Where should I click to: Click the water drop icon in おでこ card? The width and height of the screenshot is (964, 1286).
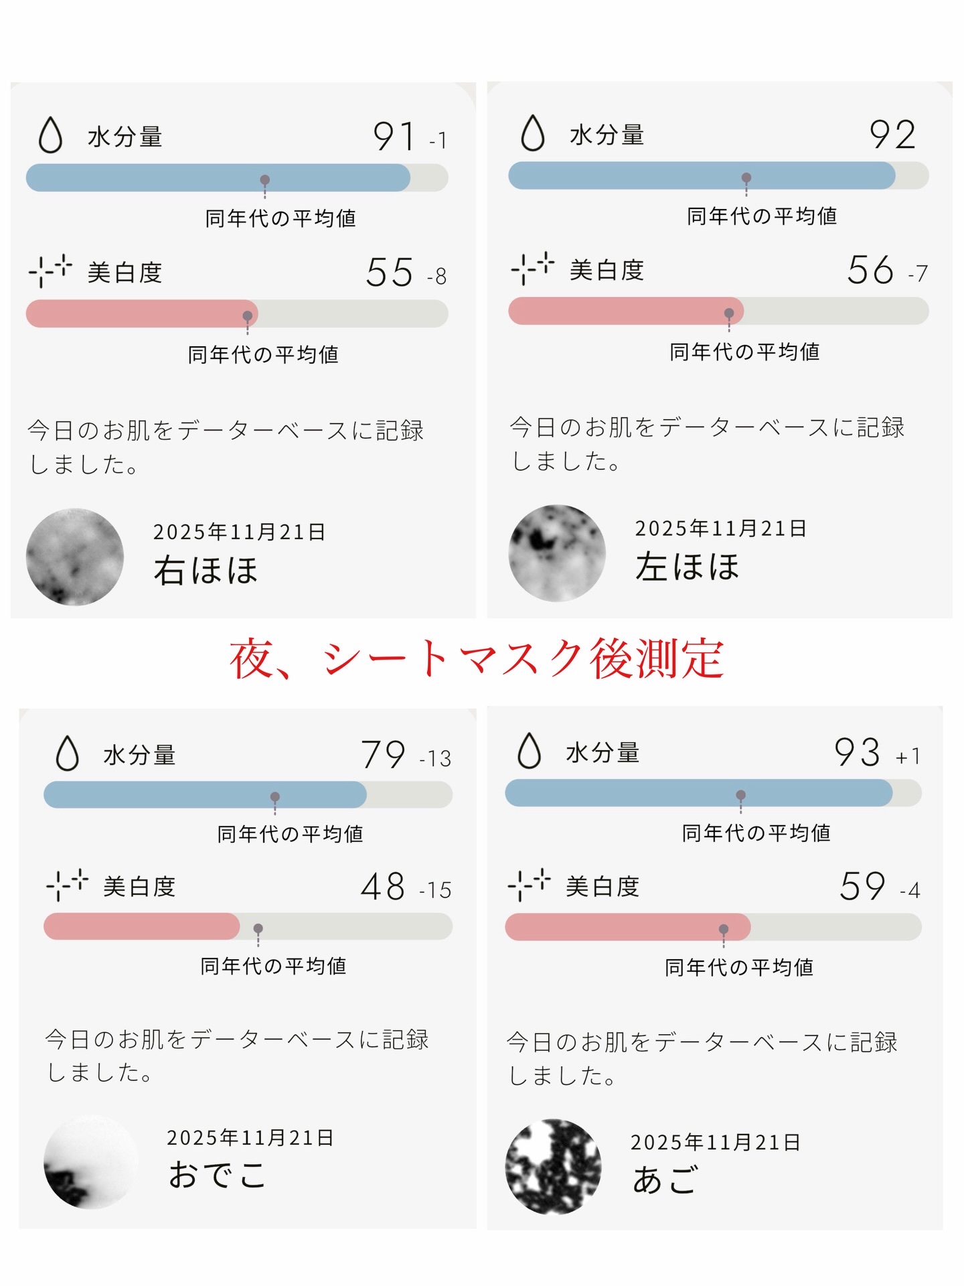(67, 754)
